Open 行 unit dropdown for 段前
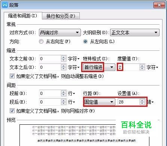This screenshot has height=146, width=167. (72, 93)
